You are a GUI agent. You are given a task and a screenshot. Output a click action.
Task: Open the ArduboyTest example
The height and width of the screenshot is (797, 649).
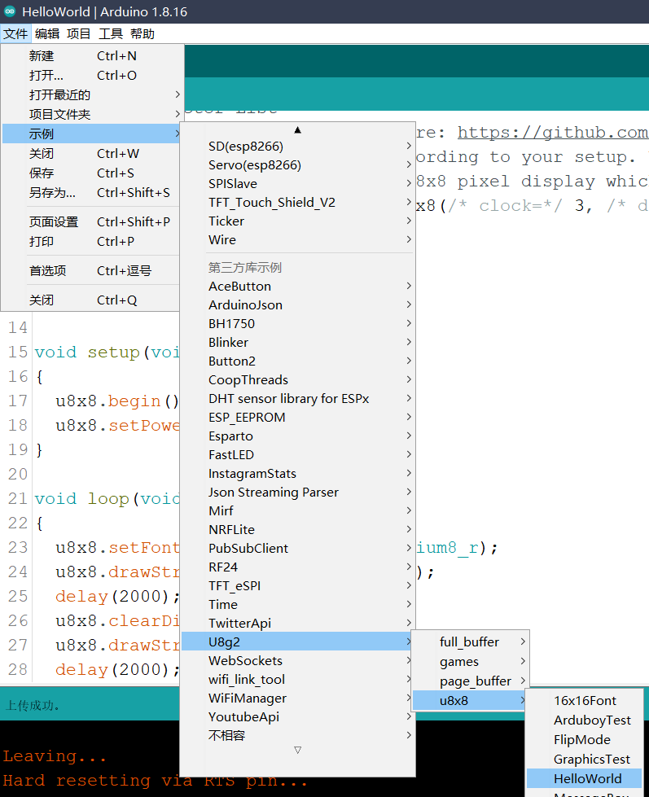click(585, 720)
